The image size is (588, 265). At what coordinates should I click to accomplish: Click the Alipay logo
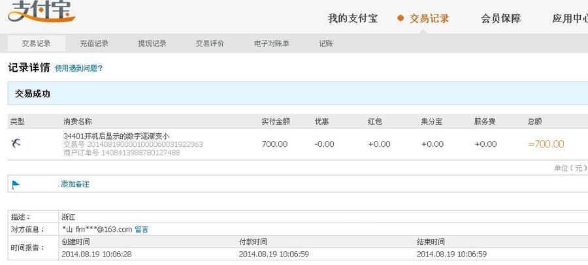pos(41,11)
